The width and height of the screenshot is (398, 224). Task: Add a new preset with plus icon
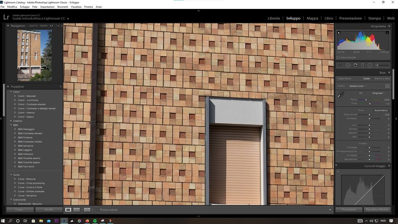tap(60, 87)
